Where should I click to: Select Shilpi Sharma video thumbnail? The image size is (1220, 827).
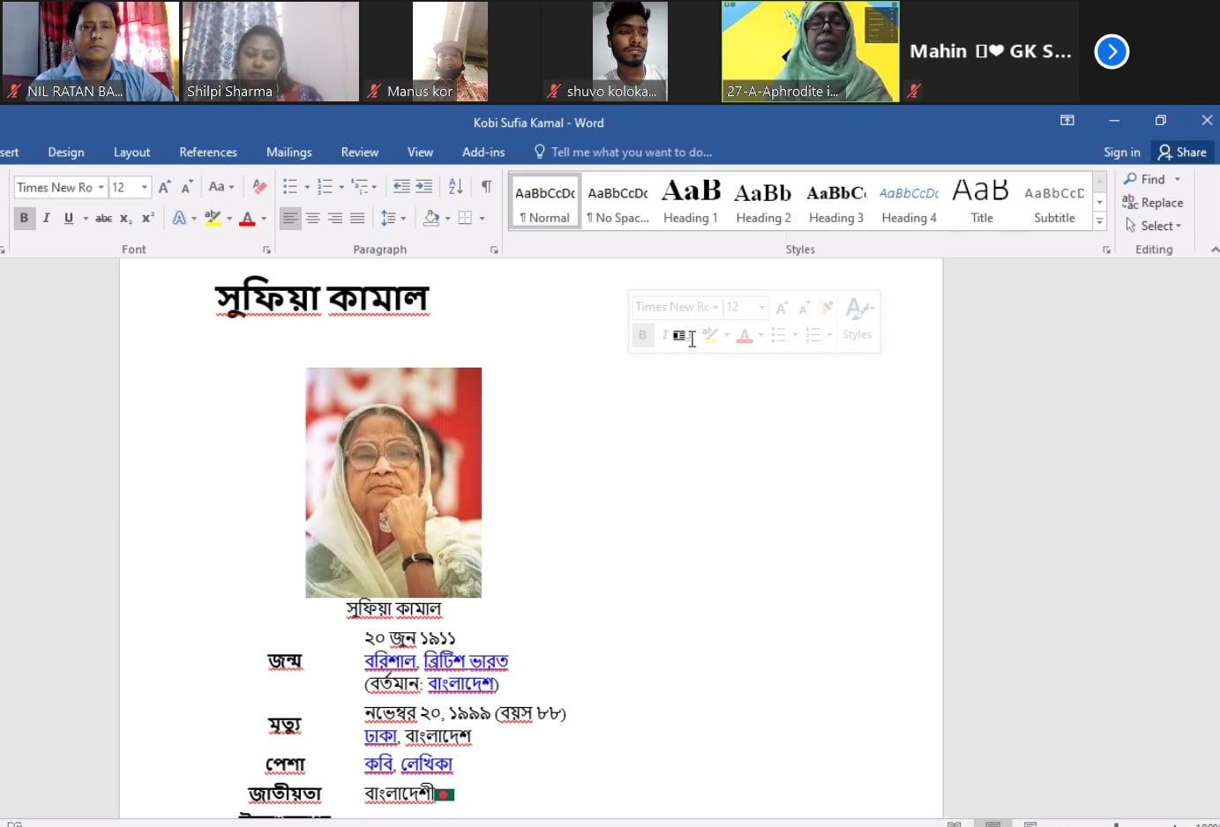[x=271, y=51]
